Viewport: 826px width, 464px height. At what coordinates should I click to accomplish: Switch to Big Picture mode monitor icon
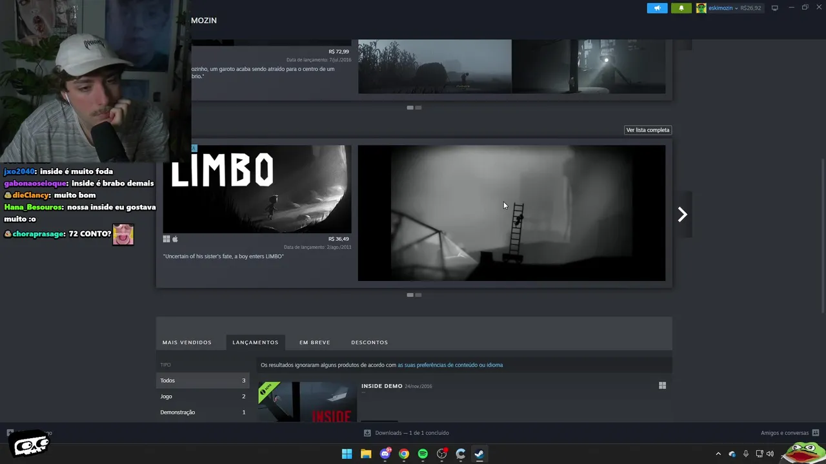click(775, 8)
